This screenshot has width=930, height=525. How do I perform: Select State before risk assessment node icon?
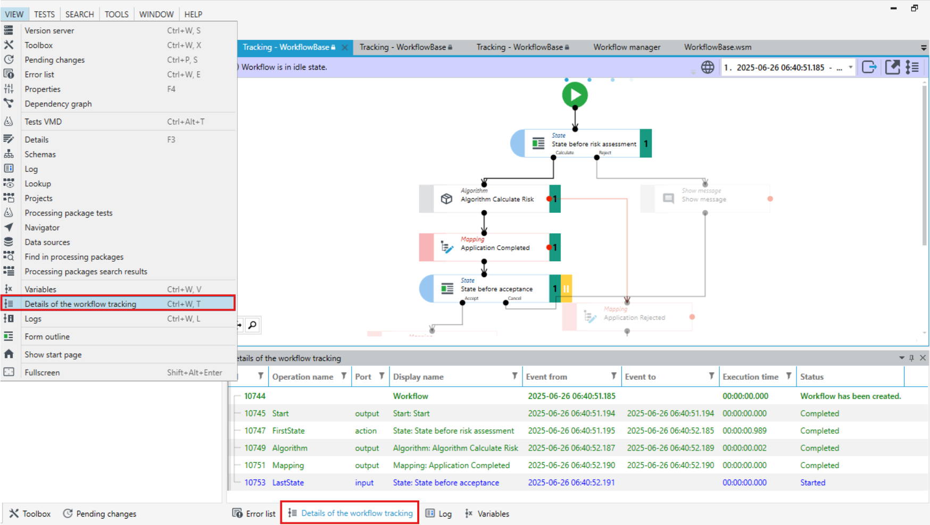[x=538, y=143]
